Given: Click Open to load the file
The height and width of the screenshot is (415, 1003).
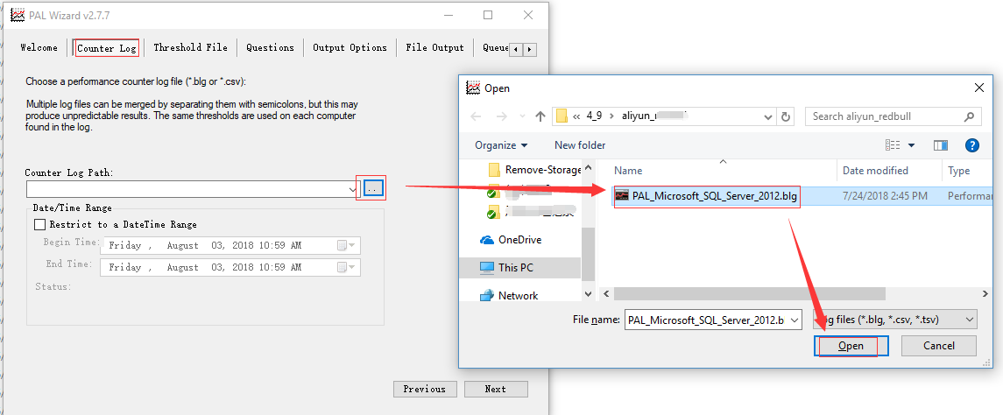Looking at the screenshot, I should (x=851, y=346).
